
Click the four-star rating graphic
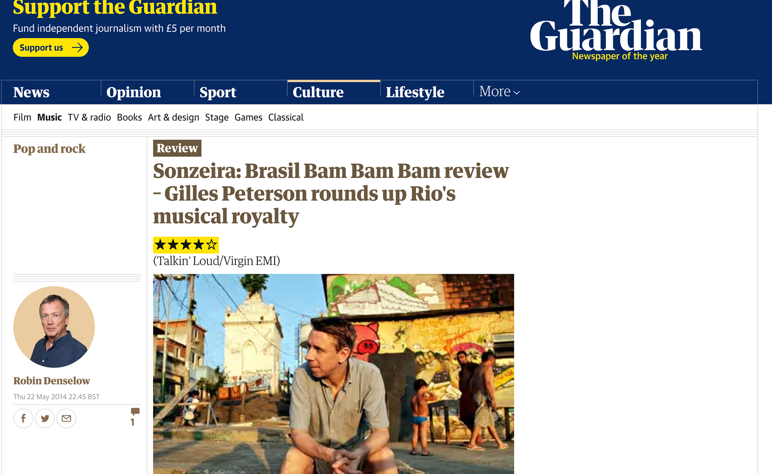tap(186, 244)
